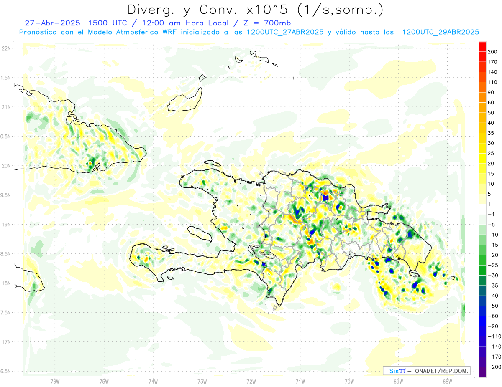
Task: Click the longitude label '72W'
Action: click(251, 381)
